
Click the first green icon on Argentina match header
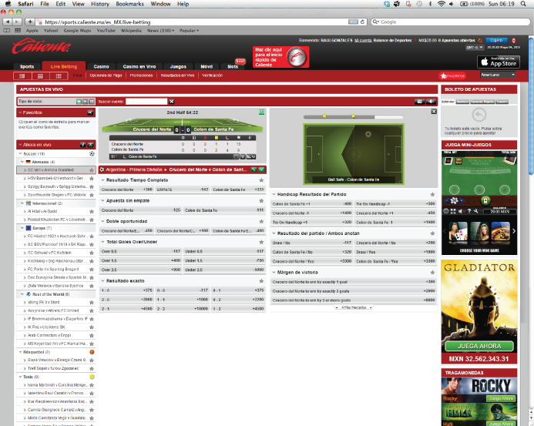[254, 169]
